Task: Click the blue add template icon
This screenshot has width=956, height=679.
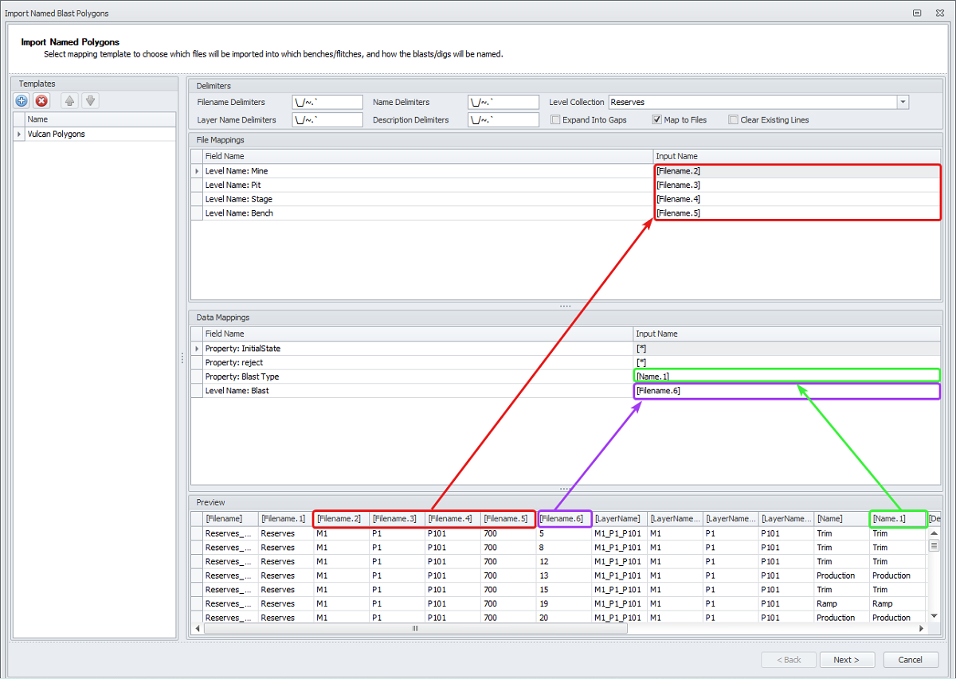Action: coord(22,101)
